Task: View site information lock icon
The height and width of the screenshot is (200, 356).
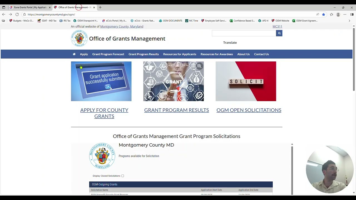Action: click(24, 14)
